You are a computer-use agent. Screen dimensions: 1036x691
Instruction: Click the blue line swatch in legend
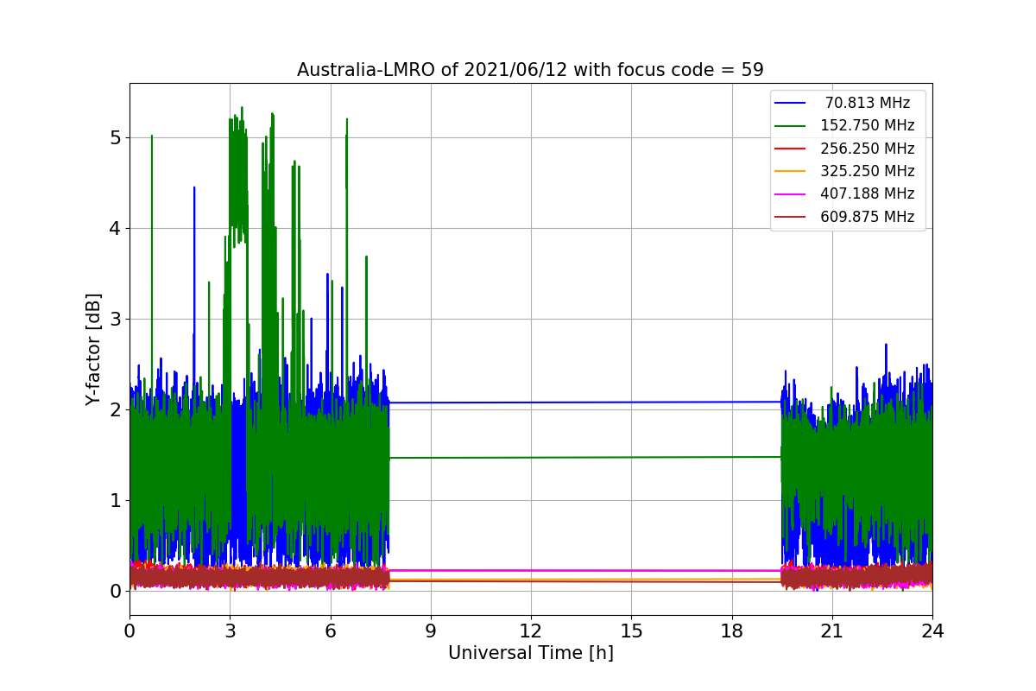point(790,104)
